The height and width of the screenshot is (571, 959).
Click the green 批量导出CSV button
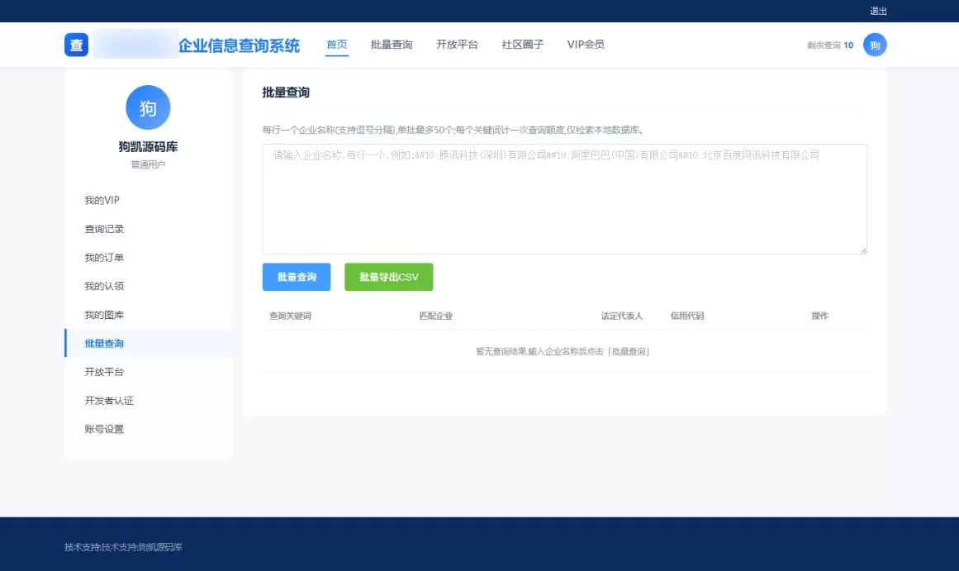click(x=388, y=278)
